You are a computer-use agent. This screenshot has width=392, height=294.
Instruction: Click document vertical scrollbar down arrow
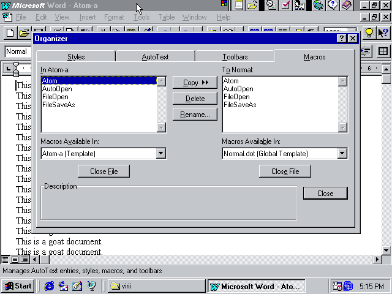[x=386, y=251]
